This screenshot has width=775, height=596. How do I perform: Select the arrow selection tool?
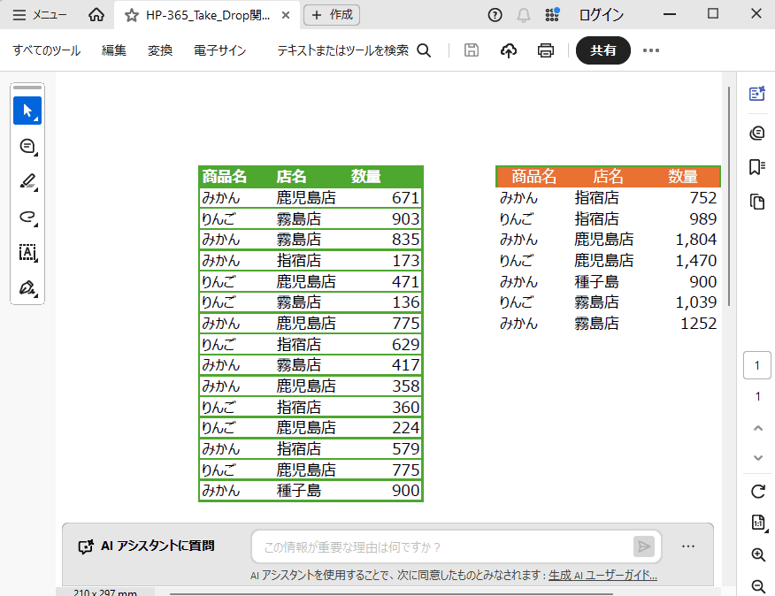tap(27, 111)
